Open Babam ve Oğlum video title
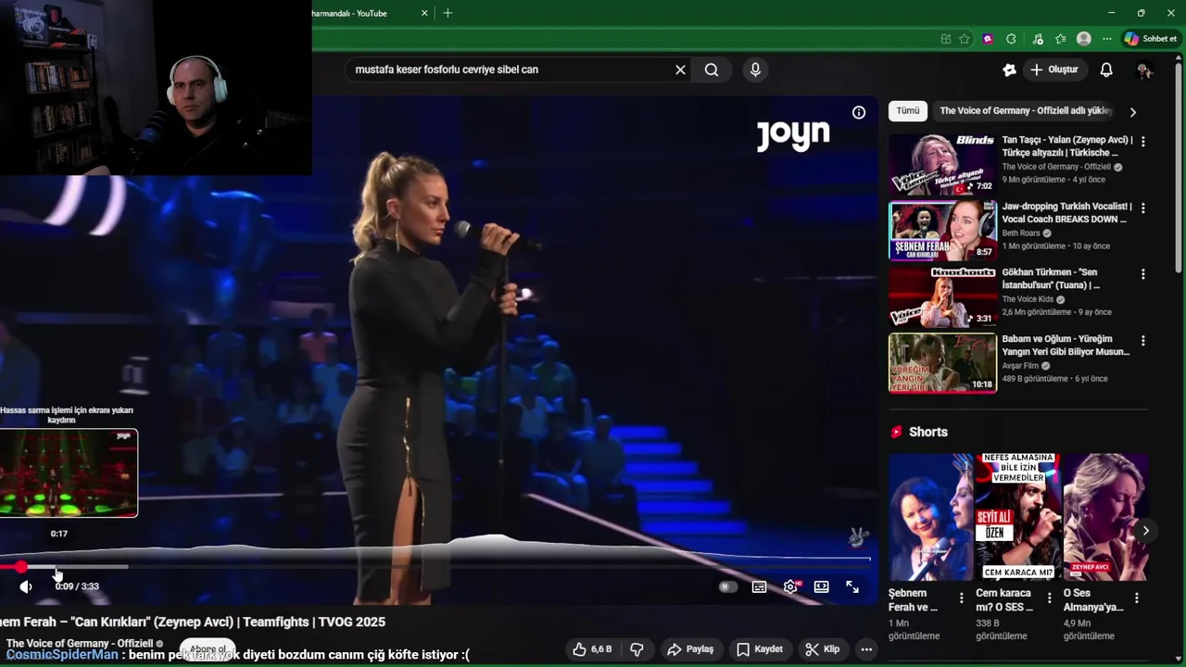 [1066, 346]
